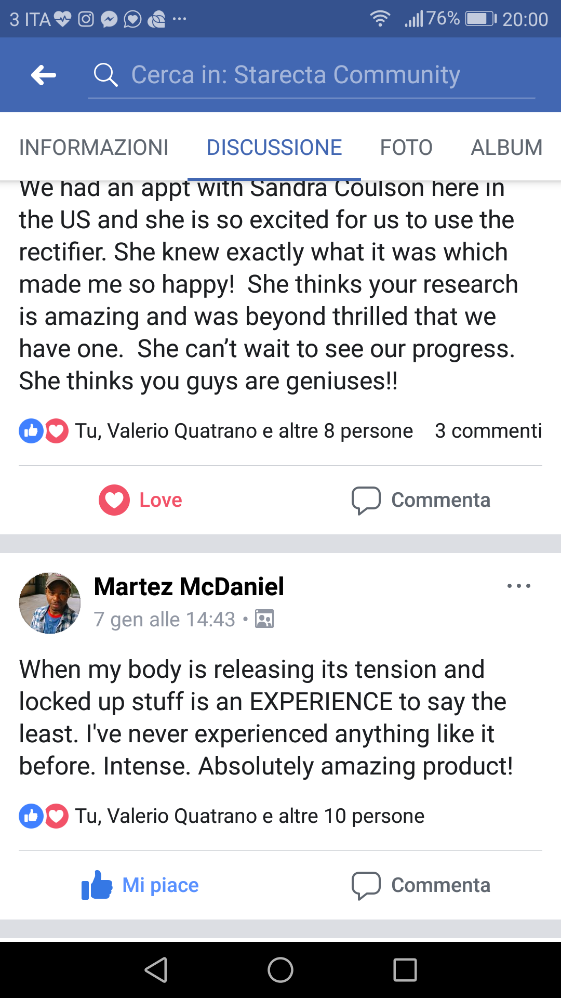Tap the group privacy icon beside timestamp
This screenshot has height=998, width=561.
(264, 619)
